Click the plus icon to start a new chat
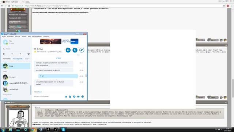 coord(20,54)
